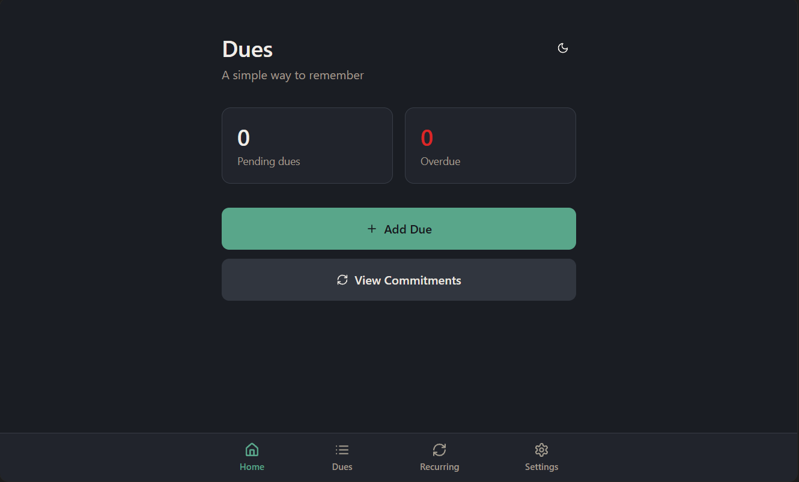Open the Recurring dues icon
This screenshot has width=799, height=482.
click(439, 449)
